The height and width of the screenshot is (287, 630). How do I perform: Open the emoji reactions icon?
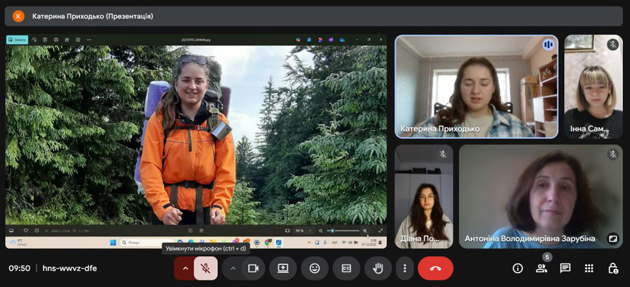click(x=314, y=268)
